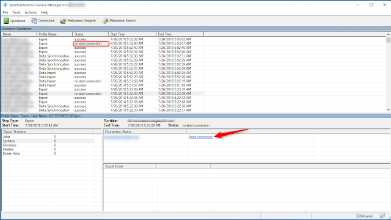391x220 pixels.
Task: Select Export row started 5:23:09 AM
Action: (x=102, y=89)
